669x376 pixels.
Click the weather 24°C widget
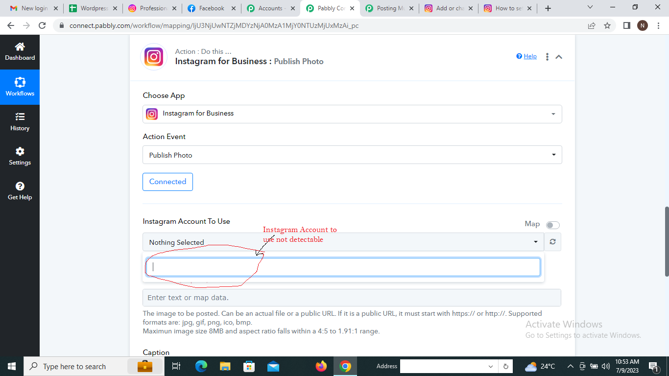click(x=540, y=366)
